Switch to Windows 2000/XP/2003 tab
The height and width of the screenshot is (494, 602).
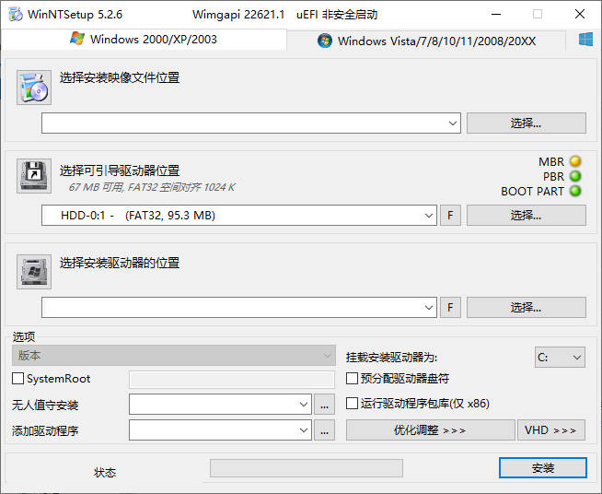point(144,40)
